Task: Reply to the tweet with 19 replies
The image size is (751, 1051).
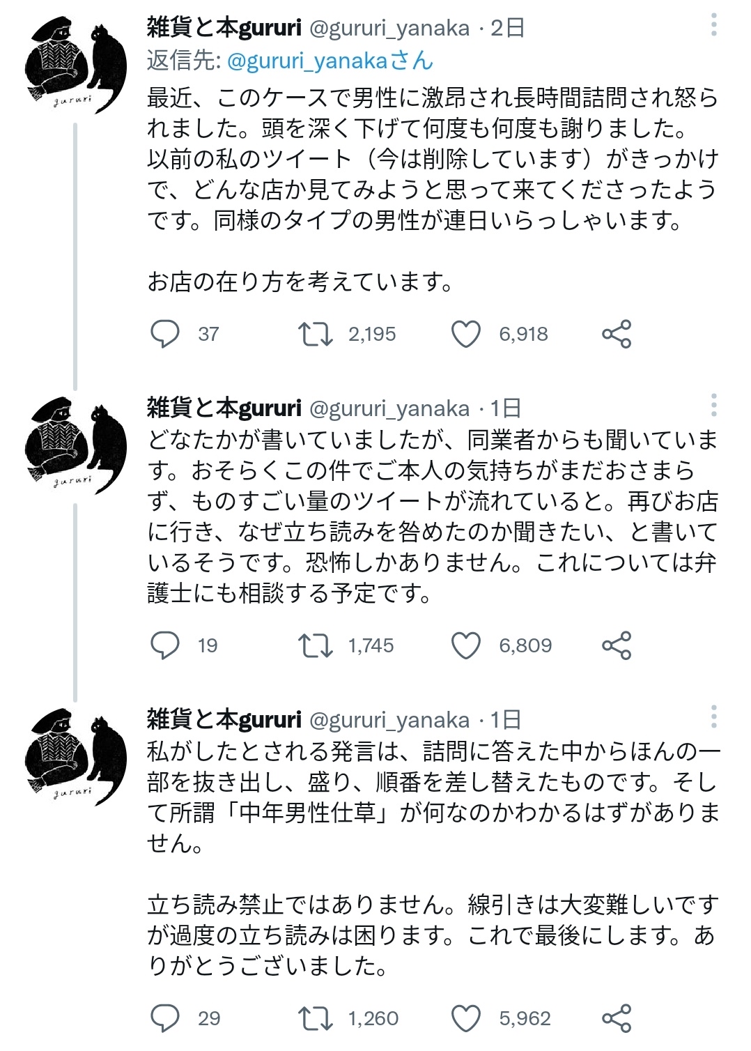Action: pos(165,645)
